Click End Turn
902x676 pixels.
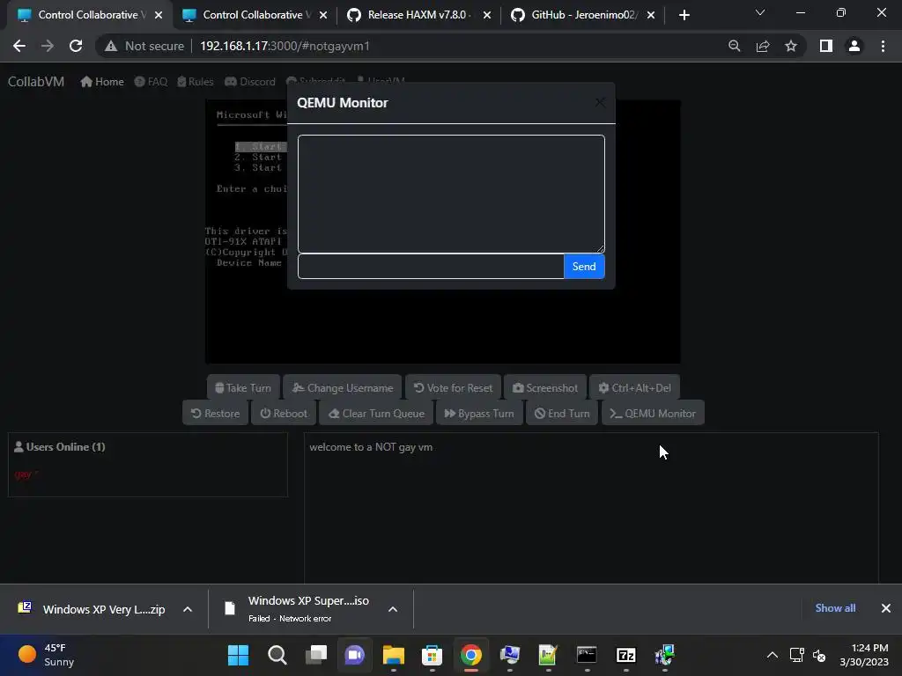point(562,414)
